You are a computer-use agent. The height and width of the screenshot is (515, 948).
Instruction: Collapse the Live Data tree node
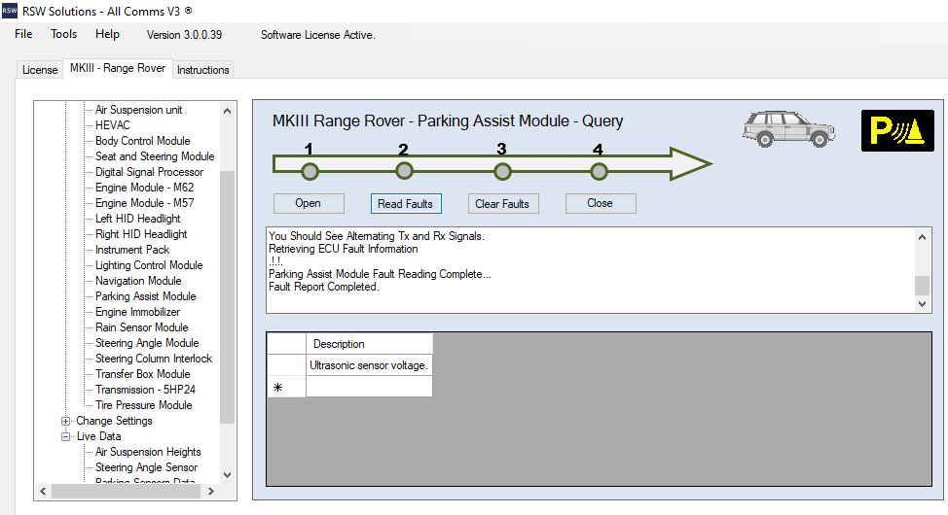tap(66, 436)
